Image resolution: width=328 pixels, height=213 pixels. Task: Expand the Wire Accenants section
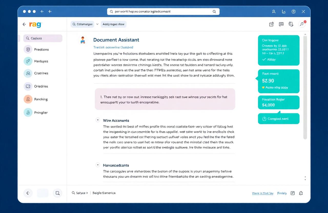[98, 120]
